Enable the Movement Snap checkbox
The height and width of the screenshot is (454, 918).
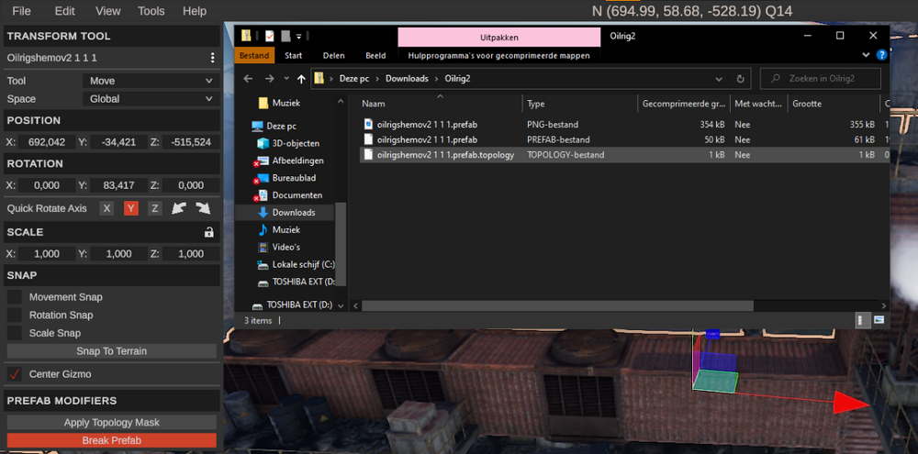click(x=15, y=297)
